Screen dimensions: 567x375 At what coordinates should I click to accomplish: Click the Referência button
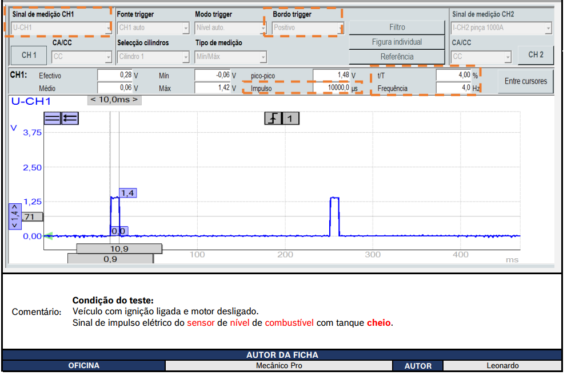click(397, 57)
